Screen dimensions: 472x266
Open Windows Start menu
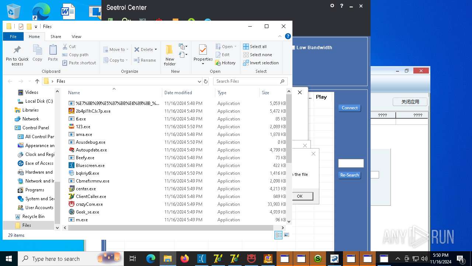[x=9, y=259]
